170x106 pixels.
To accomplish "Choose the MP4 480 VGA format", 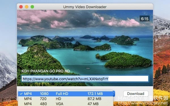I will point(66,104).
